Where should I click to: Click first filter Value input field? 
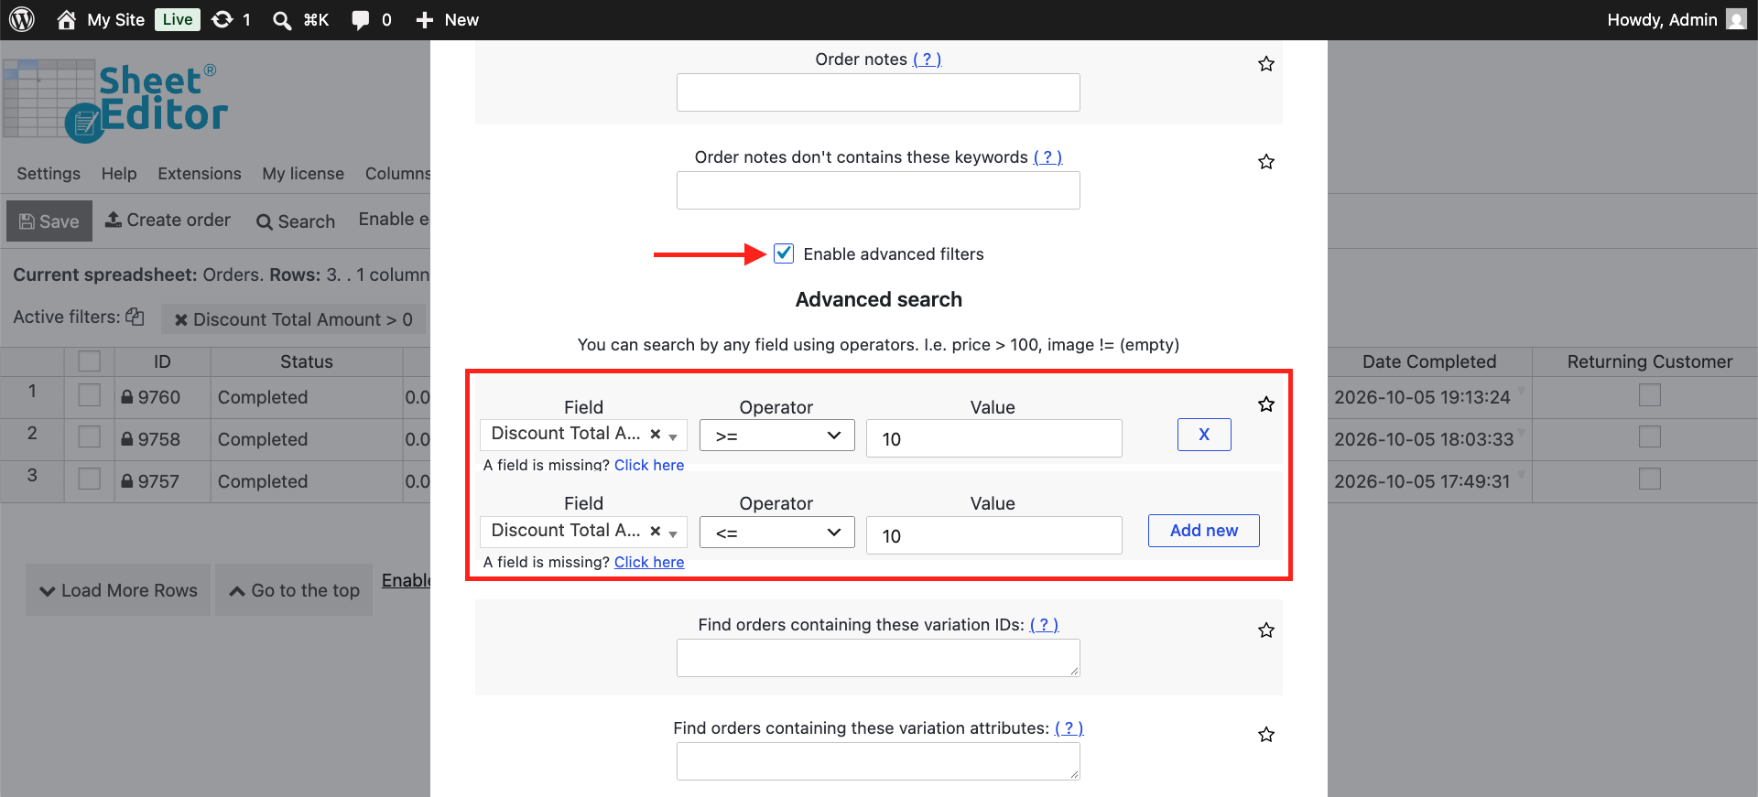(994, 438)
